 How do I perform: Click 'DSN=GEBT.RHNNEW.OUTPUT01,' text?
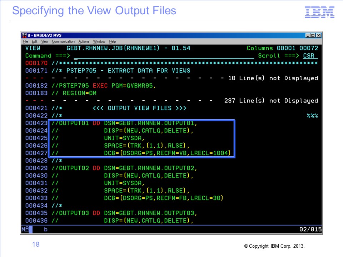(150, 123)
